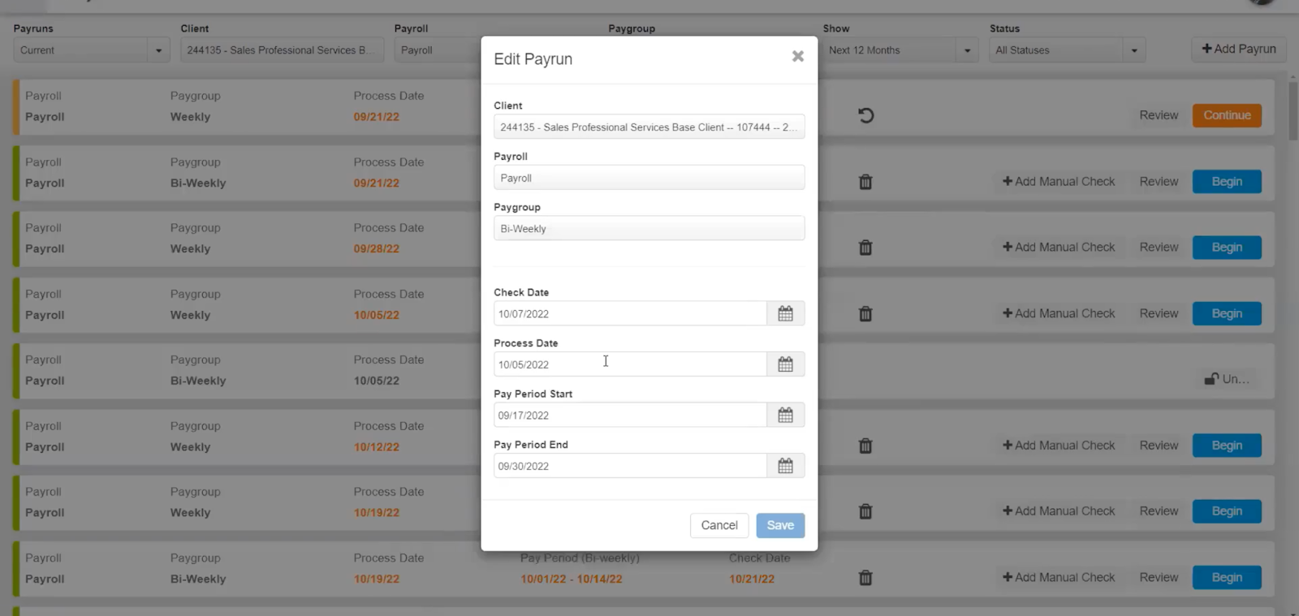The width and height of the screenshot is (1299, 616).
Task: Delete the 10/19/22 Weekly payrun via trash icon
Action: pos(865,511)
